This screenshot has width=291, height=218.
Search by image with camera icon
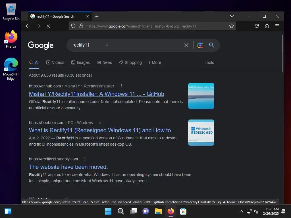click(x=200, y=45)
